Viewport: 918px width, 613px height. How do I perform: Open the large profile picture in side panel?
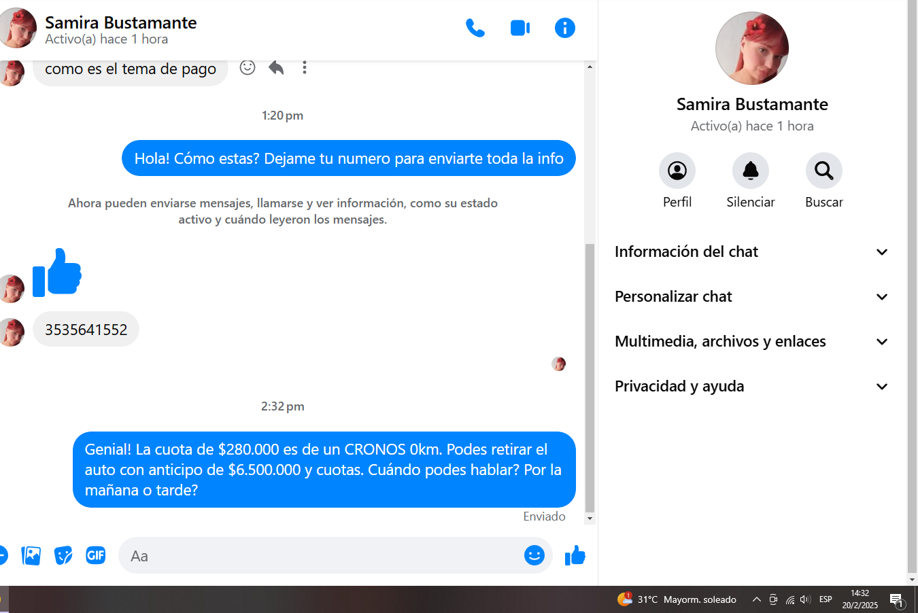click(752, 48)
